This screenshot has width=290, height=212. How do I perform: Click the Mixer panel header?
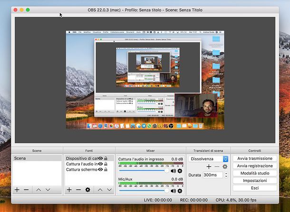151,150
